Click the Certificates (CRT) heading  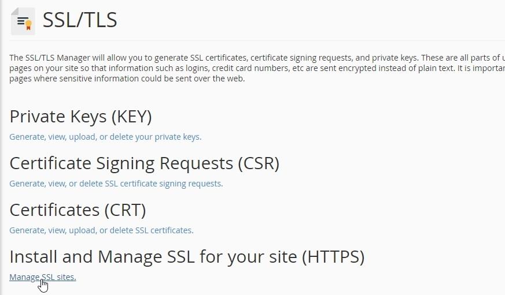point(78,210)
